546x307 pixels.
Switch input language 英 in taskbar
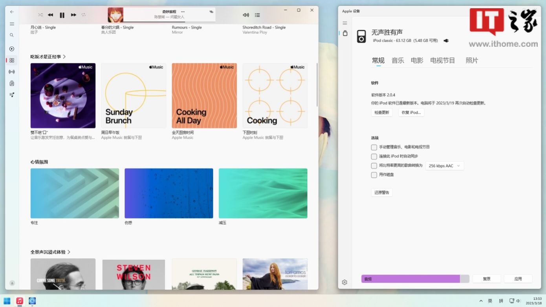490,301
